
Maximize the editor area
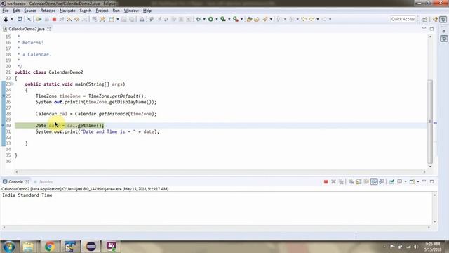coord(431,29)
